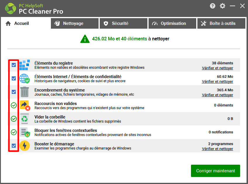The height and width of the screenshot is (184, 248).
Task: Click Vérifier et nettoyer for registry items
Action: coord(218,68)
